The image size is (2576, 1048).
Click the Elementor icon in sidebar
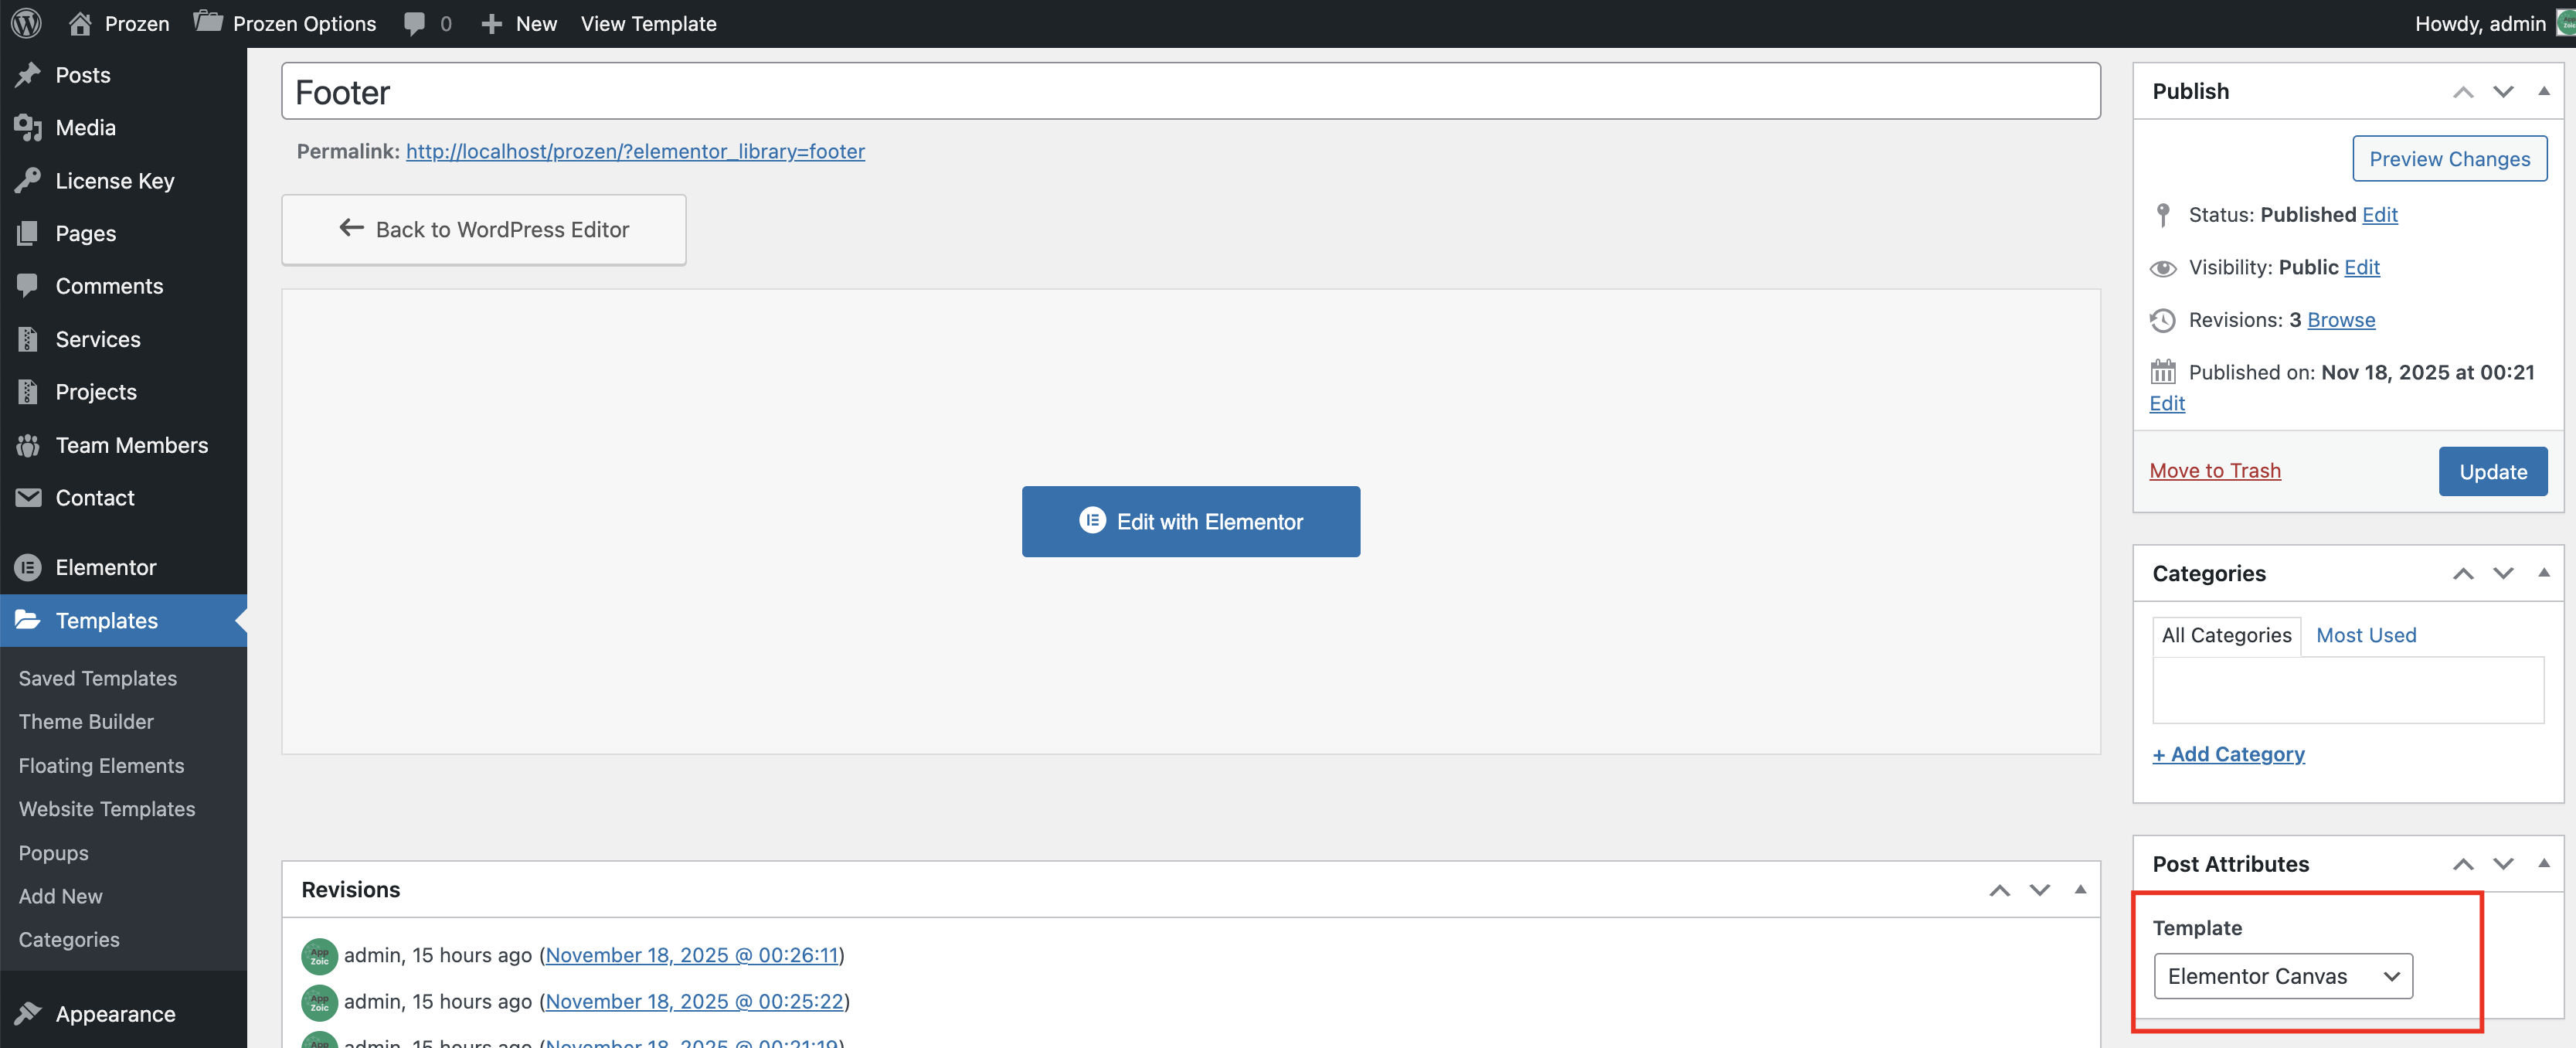click(x=28, y=567)
